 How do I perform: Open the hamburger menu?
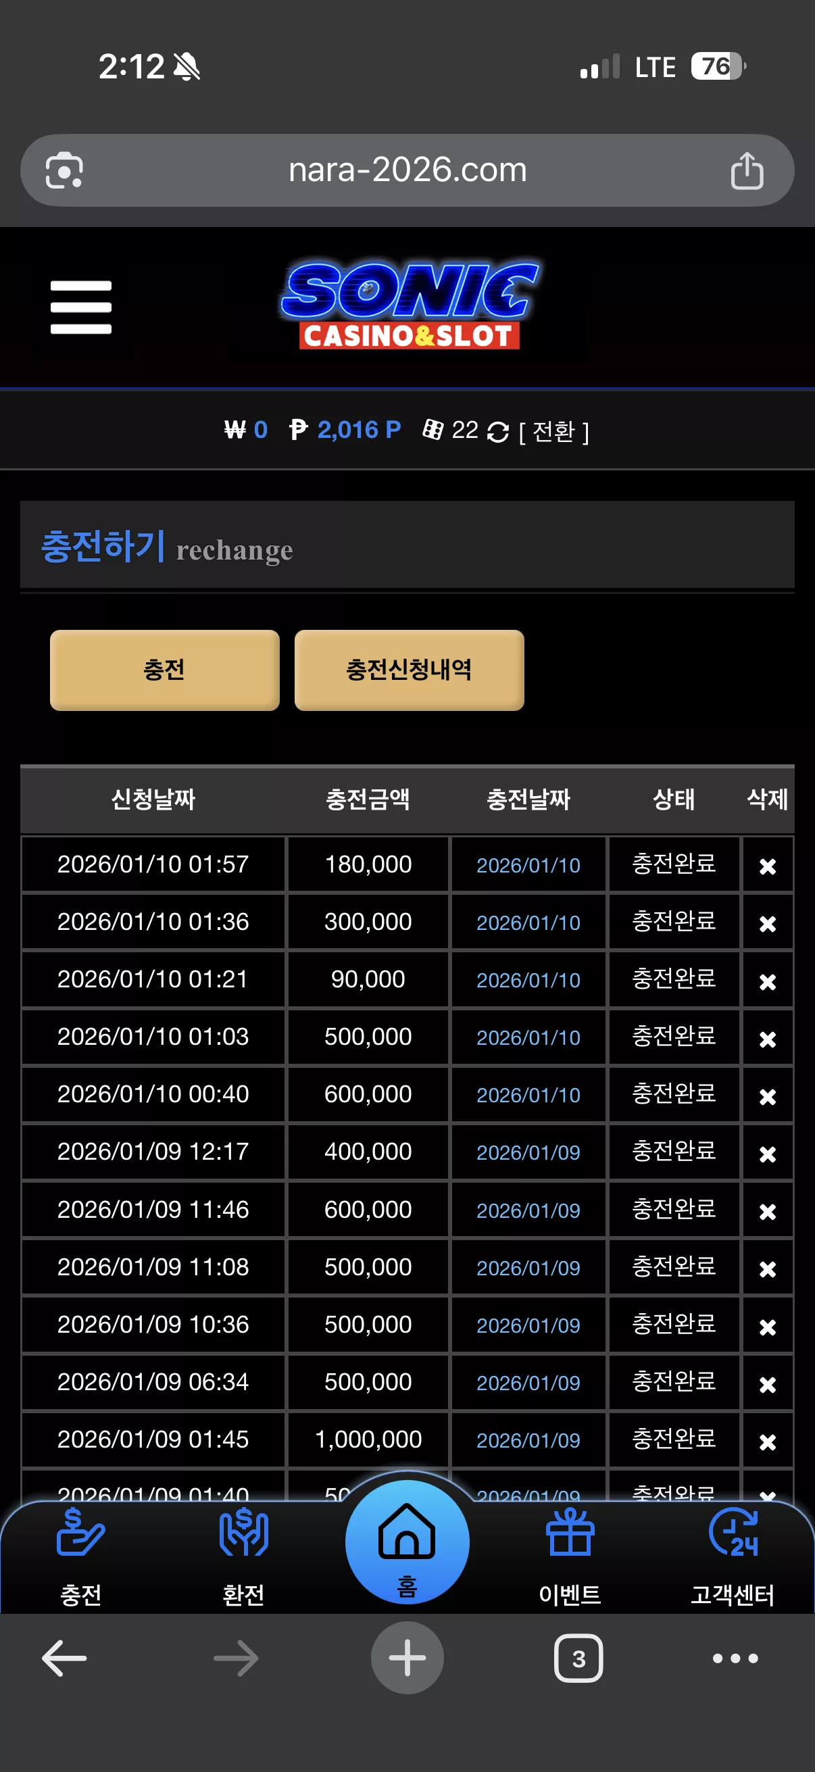pos(80,307)
